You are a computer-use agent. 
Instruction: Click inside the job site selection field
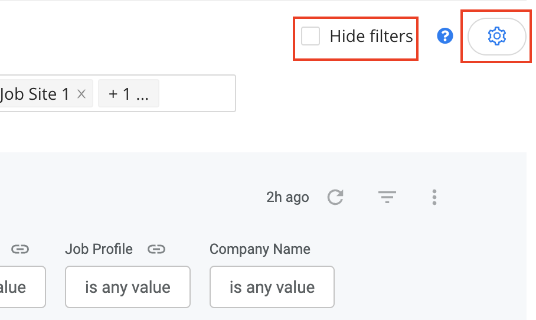click(198, 93)
